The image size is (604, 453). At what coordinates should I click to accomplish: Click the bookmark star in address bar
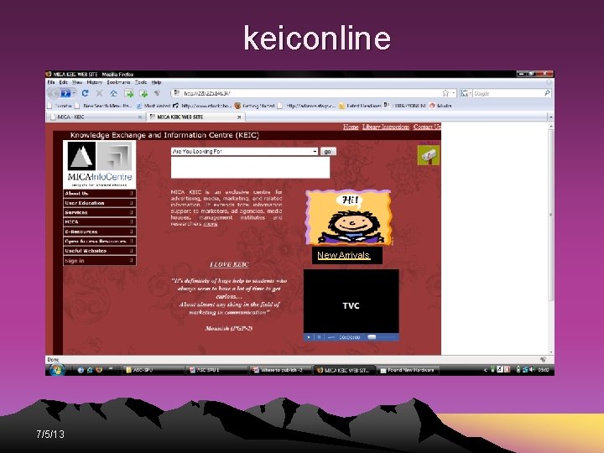(445, 93)
